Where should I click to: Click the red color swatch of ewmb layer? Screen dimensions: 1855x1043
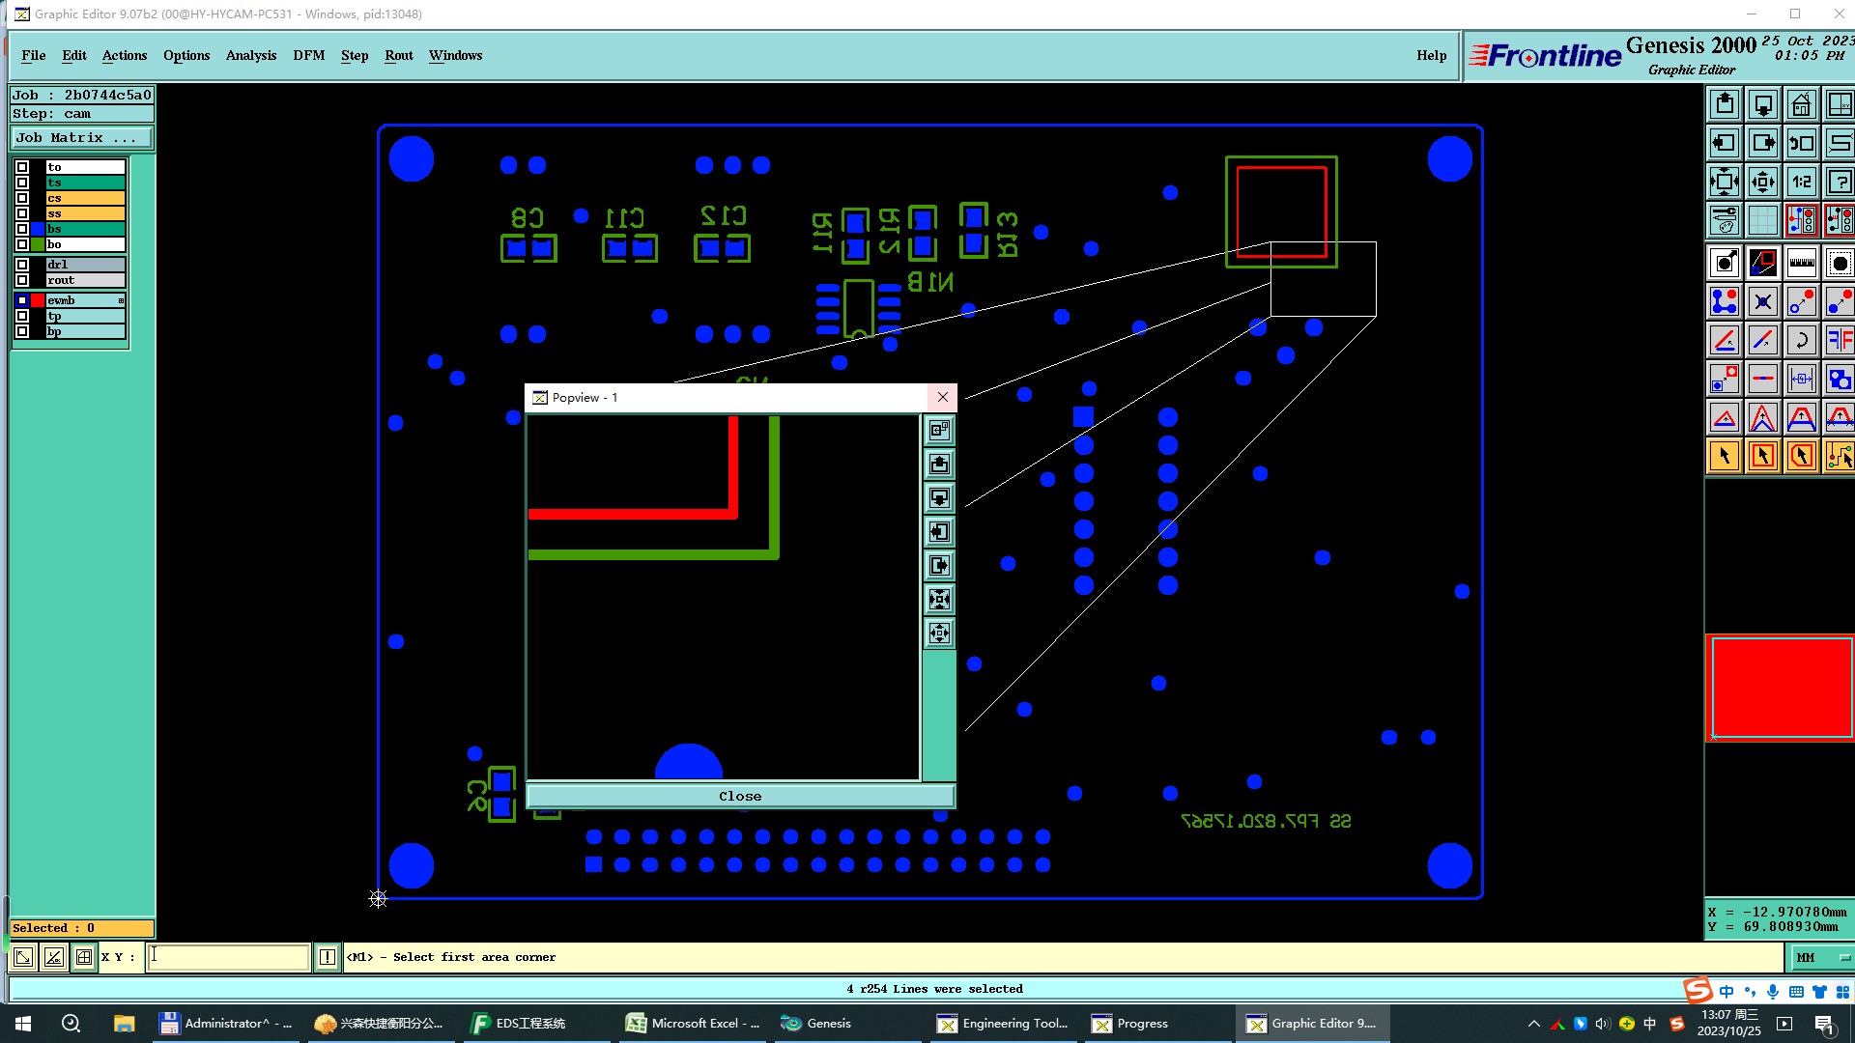[x=38, y=300]
